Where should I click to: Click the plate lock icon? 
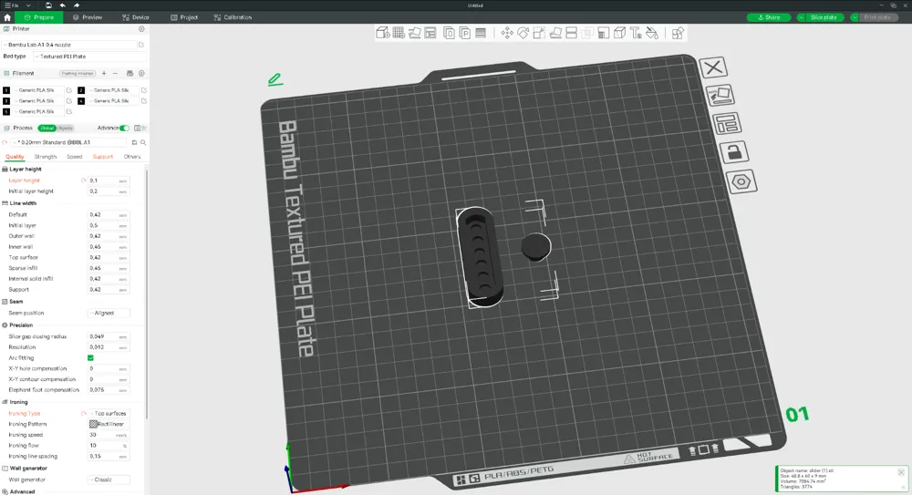(734, 152)
